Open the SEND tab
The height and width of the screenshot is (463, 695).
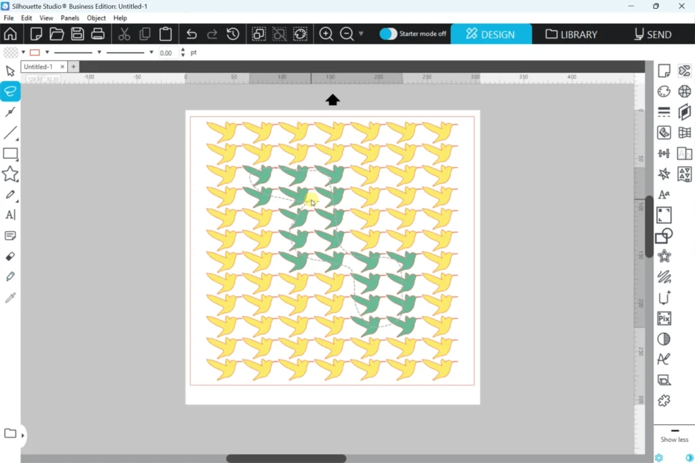pyautogui.click(x=652, y=34)
